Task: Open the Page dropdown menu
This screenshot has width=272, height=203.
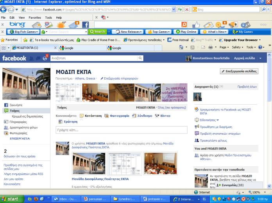Action: 224,47
